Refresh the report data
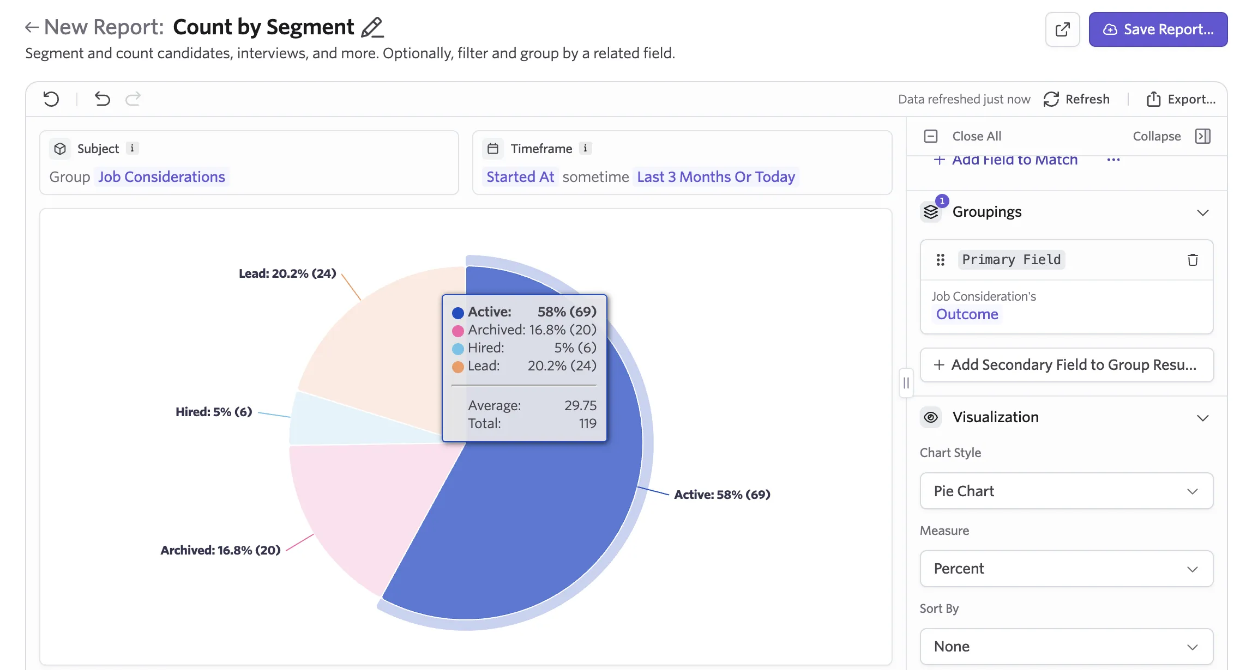The height and width of the screenshot is (670, 1240). click(x=1076, y=99)
